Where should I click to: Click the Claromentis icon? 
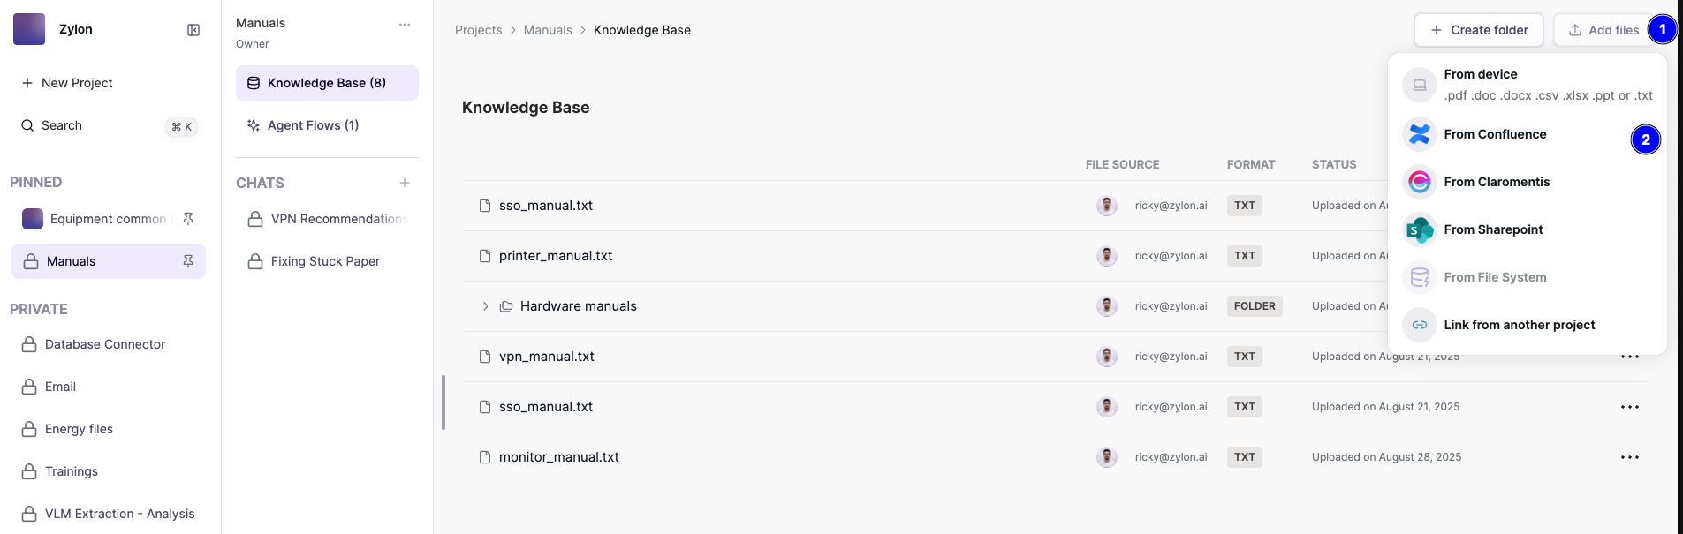[x=1420, y=182]
